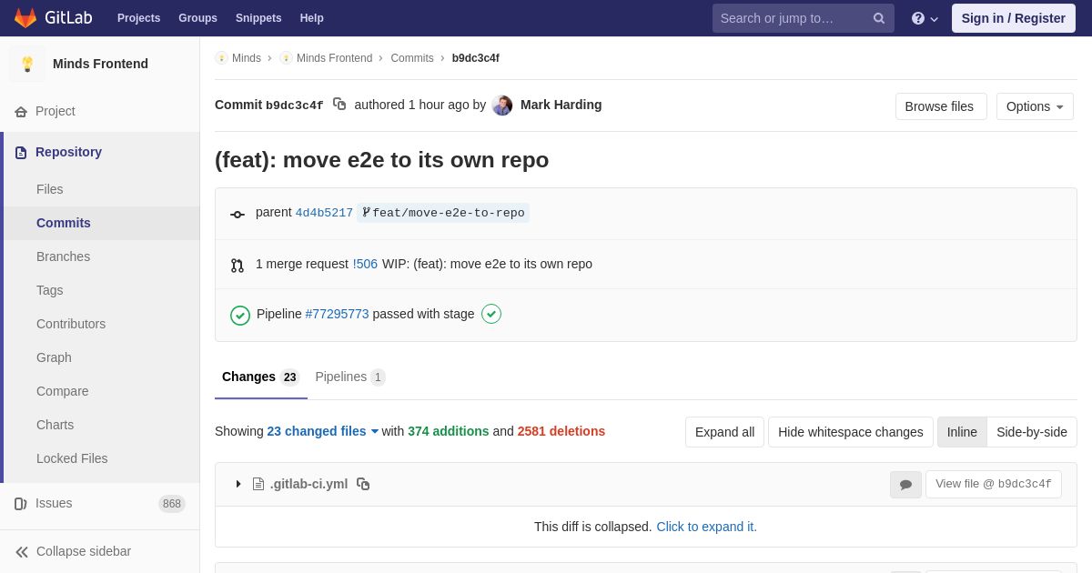
Task: Open Groups in top navigation
Action: pos(197,18)
